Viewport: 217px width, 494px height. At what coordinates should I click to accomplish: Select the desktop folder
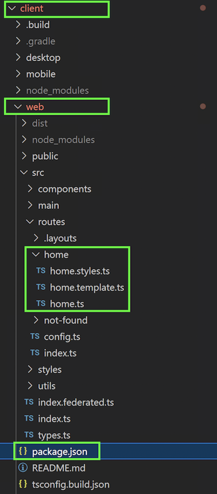tap(43, 57)
